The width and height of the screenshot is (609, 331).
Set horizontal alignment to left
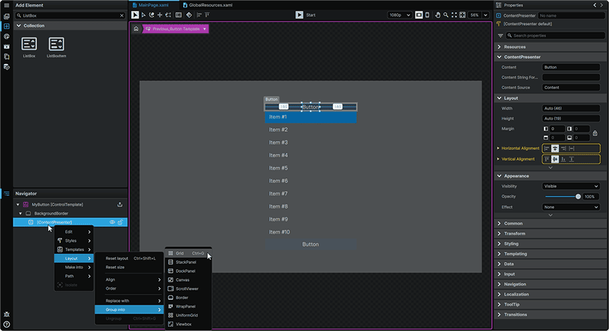coord(547,148)
